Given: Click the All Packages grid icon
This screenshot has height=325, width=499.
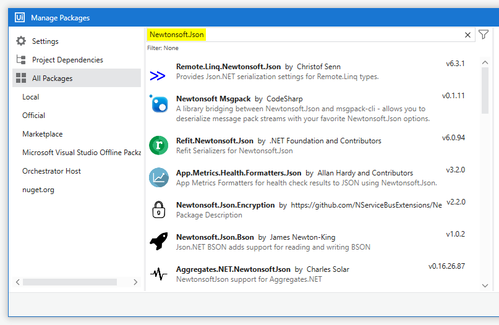Looking at the screenshot, I should coord(21,78).
